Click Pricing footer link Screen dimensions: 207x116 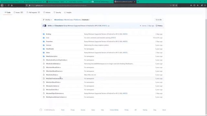pyautogui.click(x=126, y=110)
